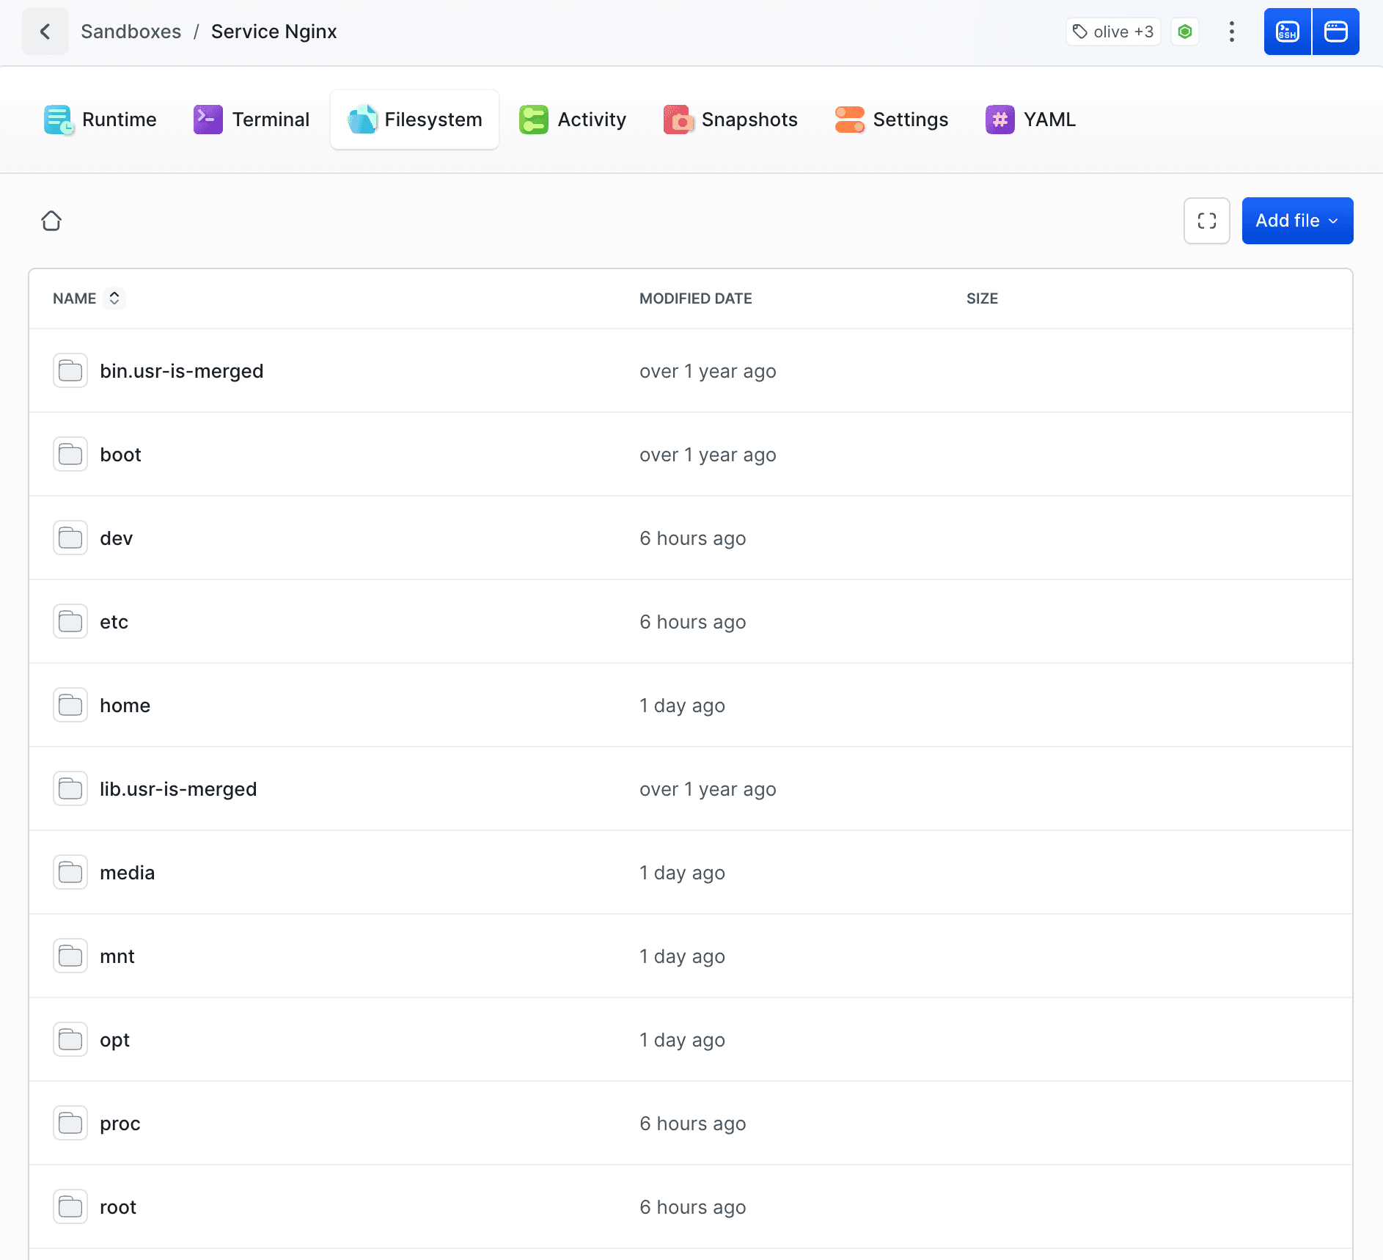
Task: Open the SSH connection button
Action: [x=1288, y=32]
